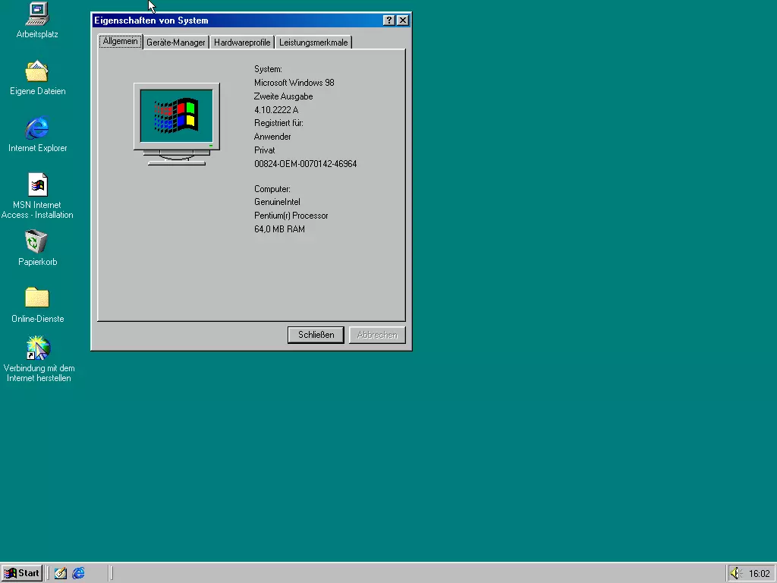
Task: Click the Computer: label
Action: point(272,189)
